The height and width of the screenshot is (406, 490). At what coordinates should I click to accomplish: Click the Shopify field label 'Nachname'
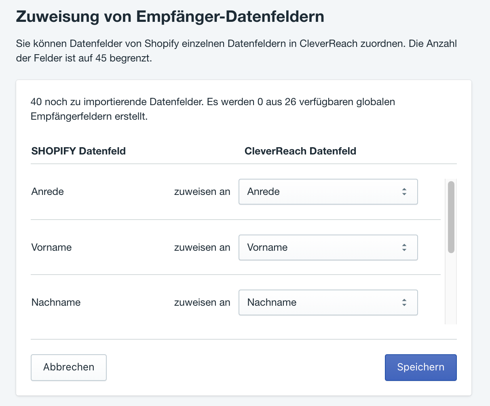[x=56, y=302]
